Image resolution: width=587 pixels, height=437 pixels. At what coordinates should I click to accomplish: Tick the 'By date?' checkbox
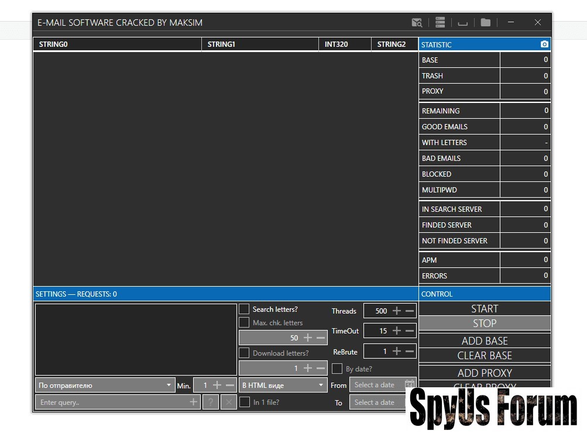click(337, 369)
